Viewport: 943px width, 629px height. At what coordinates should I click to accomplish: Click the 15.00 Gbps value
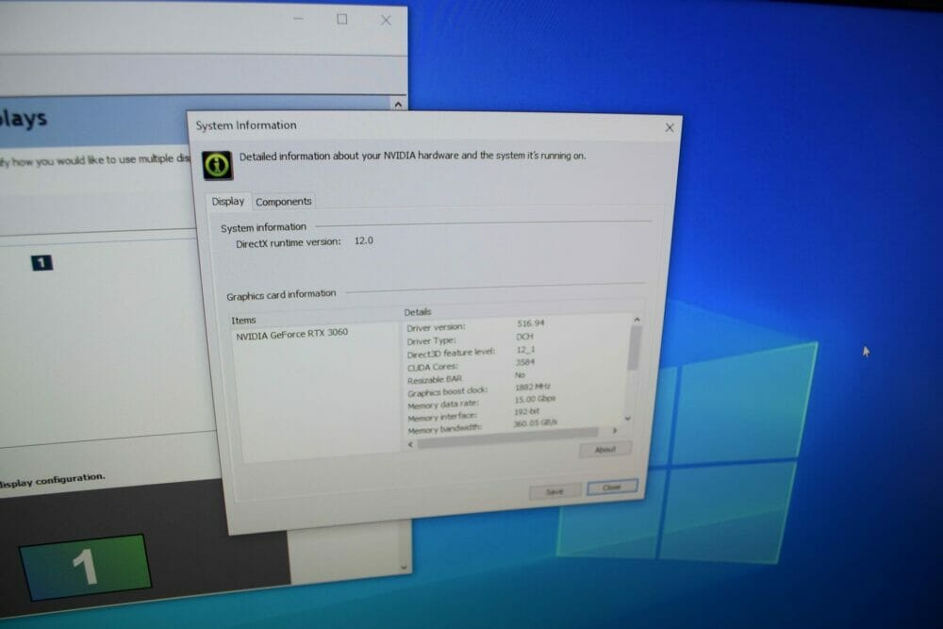click(x=535, y=399)
